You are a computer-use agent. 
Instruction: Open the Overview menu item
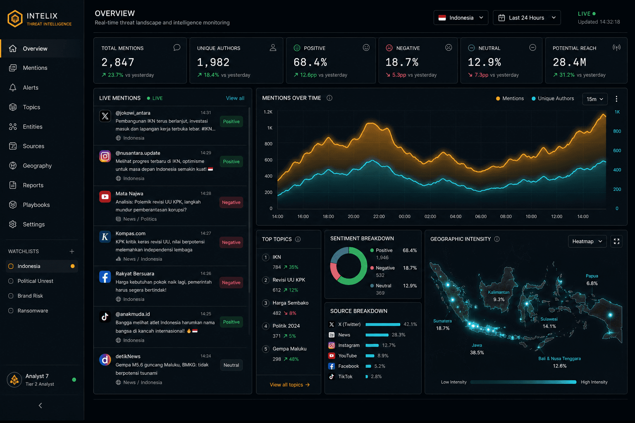click(42, 48)
